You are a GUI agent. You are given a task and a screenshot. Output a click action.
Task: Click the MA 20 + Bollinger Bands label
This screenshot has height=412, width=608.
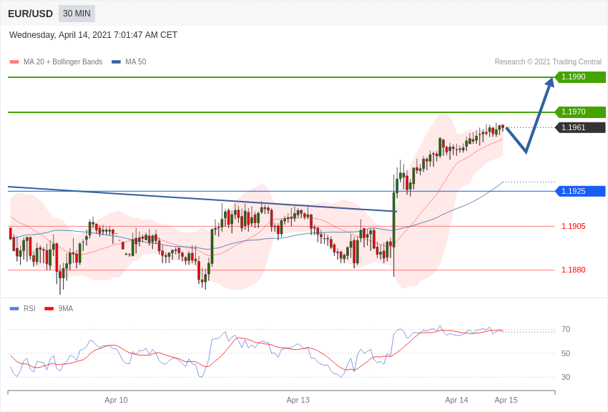click(63, 62)
